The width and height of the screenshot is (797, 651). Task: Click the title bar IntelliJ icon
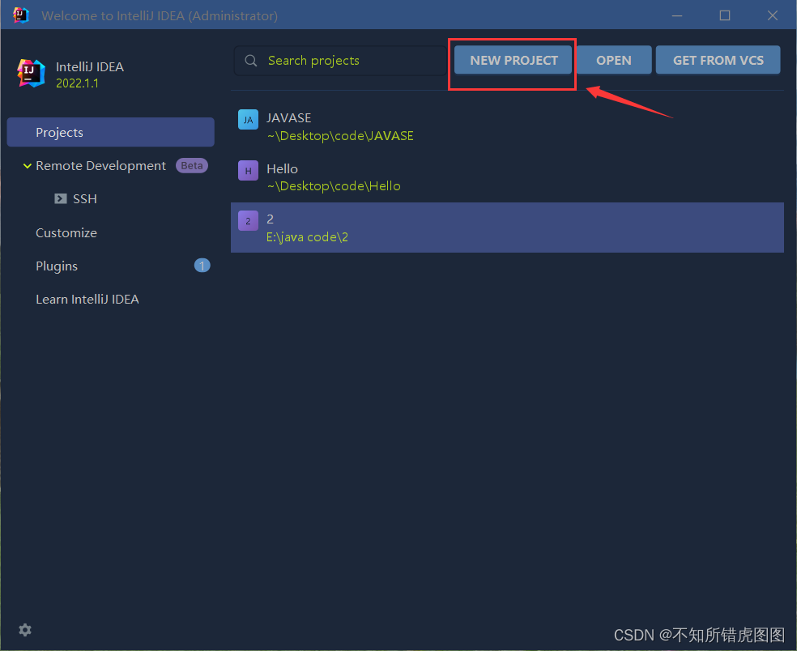tap(21, 15)
